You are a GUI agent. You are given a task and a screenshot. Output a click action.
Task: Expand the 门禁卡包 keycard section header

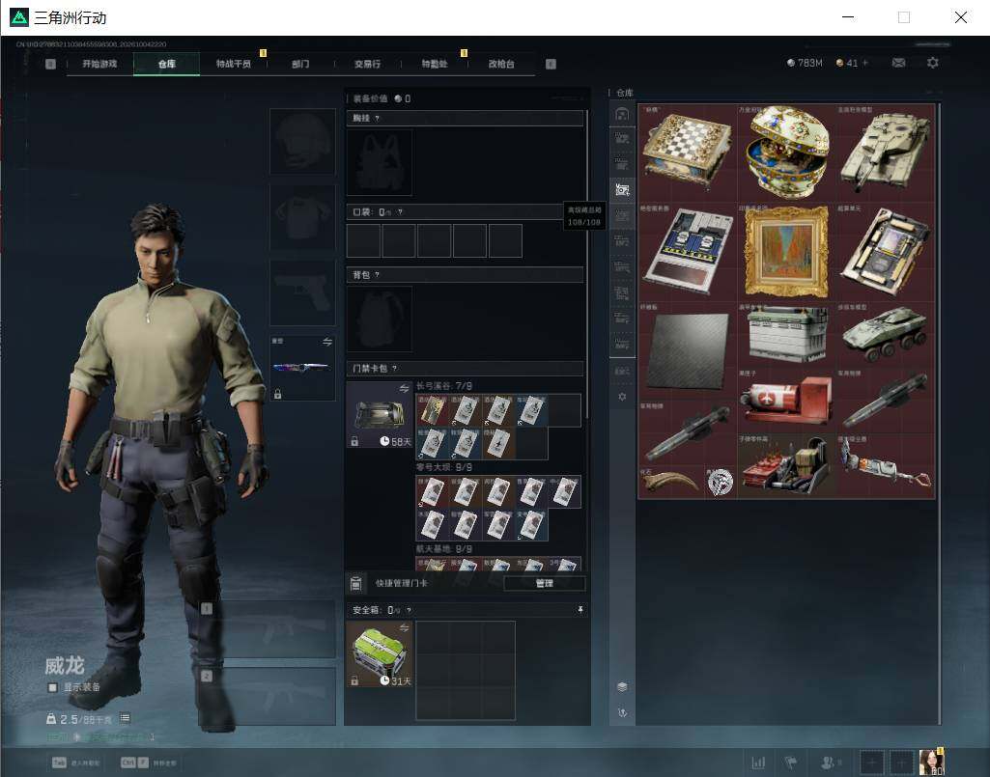pos(465,368)
